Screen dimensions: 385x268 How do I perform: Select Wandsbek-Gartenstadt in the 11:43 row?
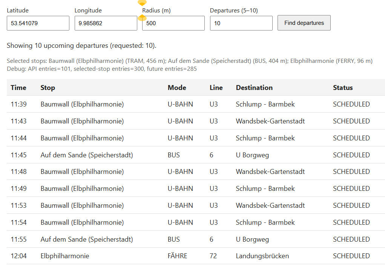[x=270, y=121]
